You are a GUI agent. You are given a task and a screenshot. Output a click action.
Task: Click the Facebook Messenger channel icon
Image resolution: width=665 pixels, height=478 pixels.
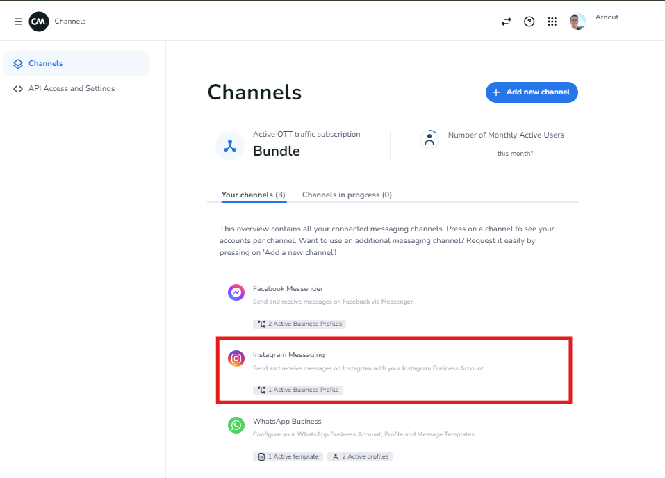click(236, 292)
